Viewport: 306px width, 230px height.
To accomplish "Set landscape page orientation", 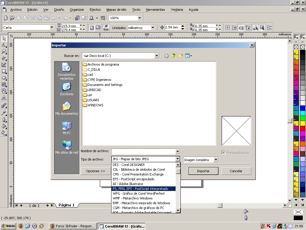I will click(x=98, y=28).
